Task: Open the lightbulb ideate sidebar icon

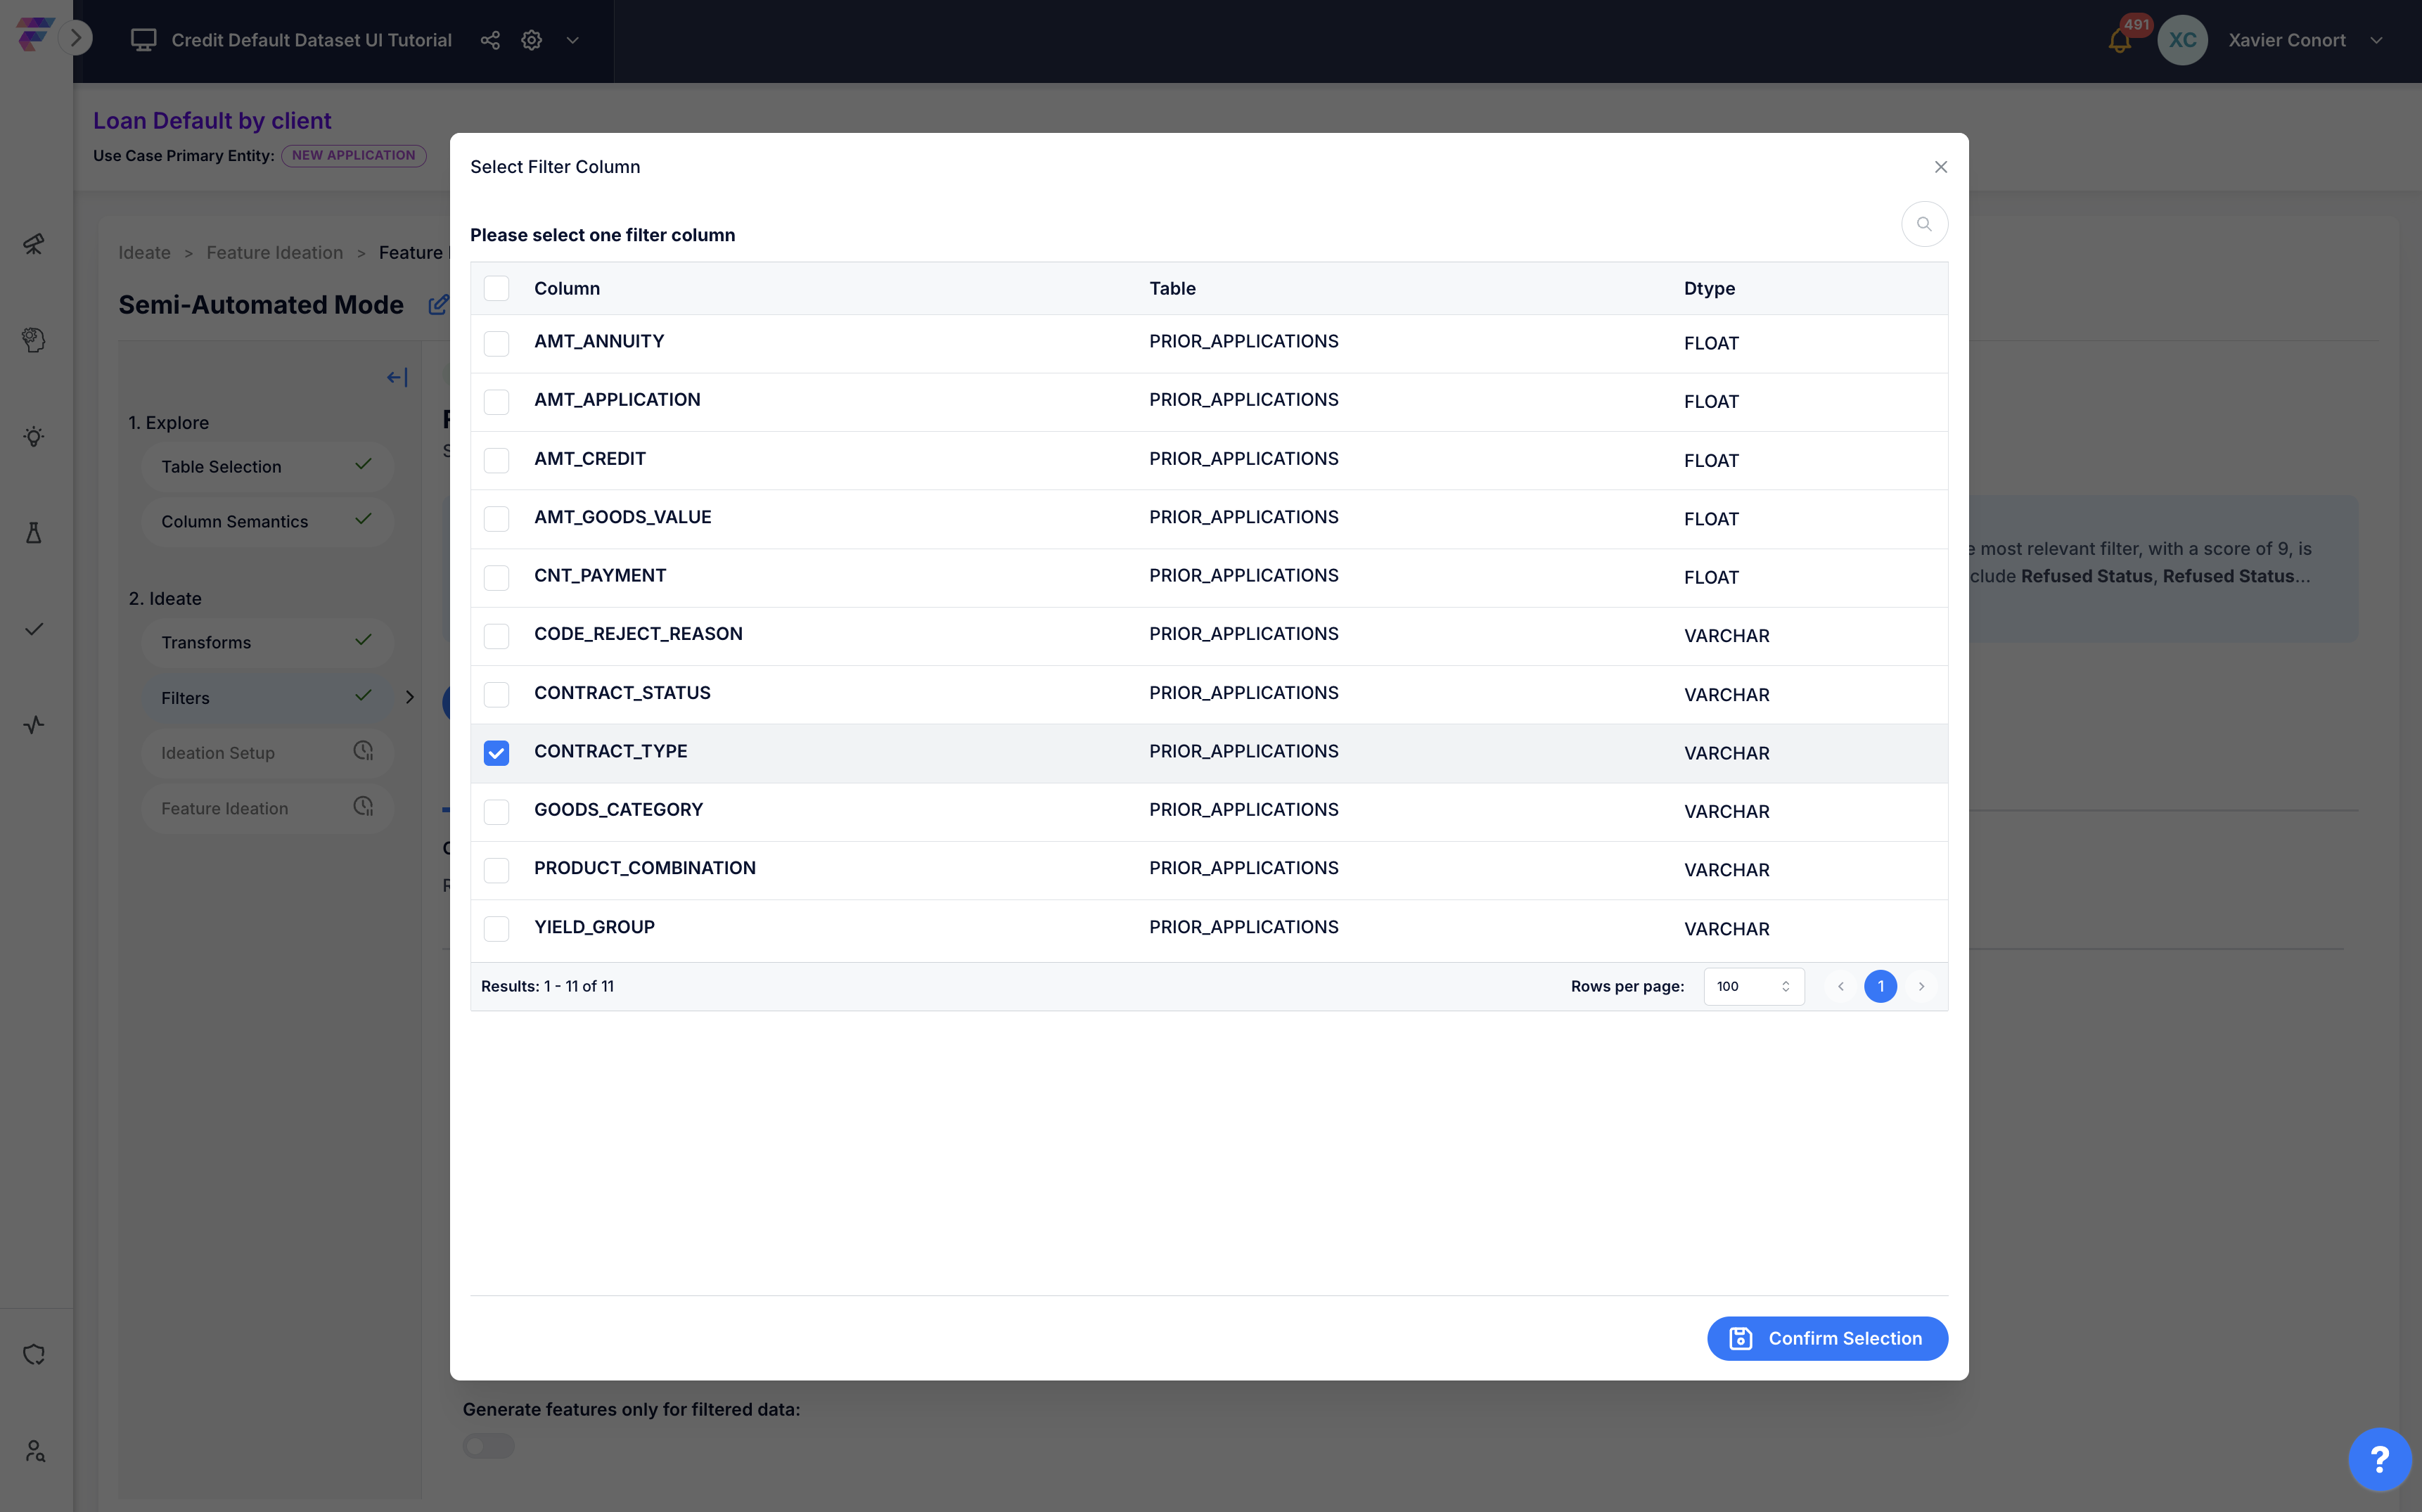Action: point(34,436)
